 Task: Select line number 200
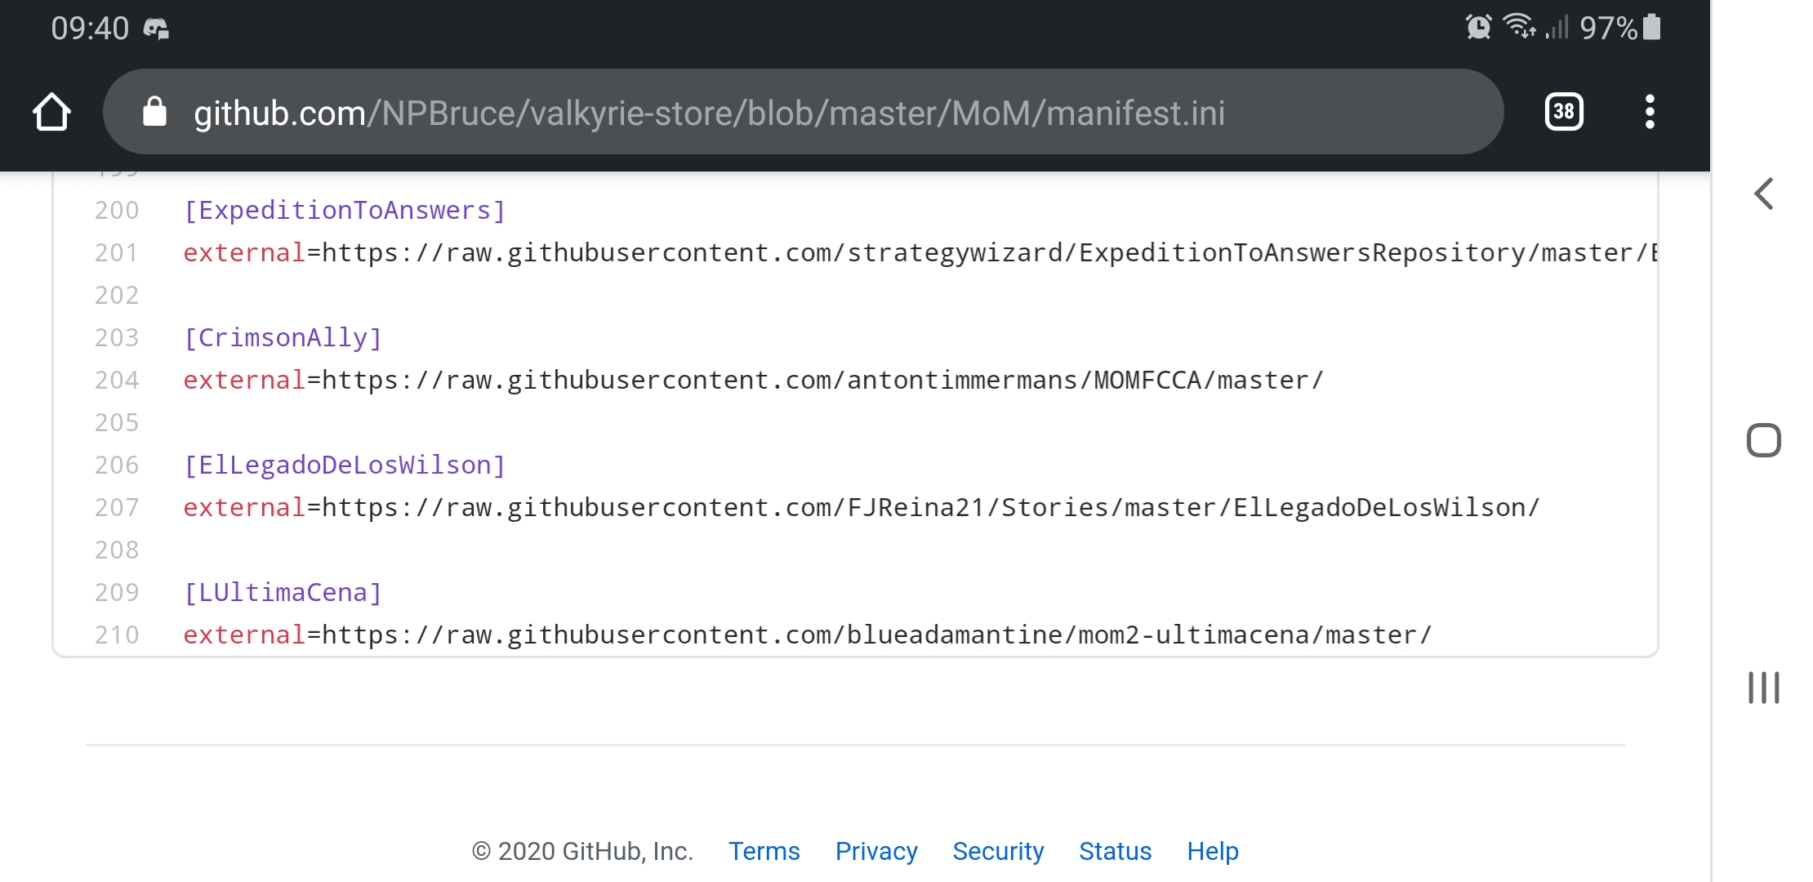[117, 210]
